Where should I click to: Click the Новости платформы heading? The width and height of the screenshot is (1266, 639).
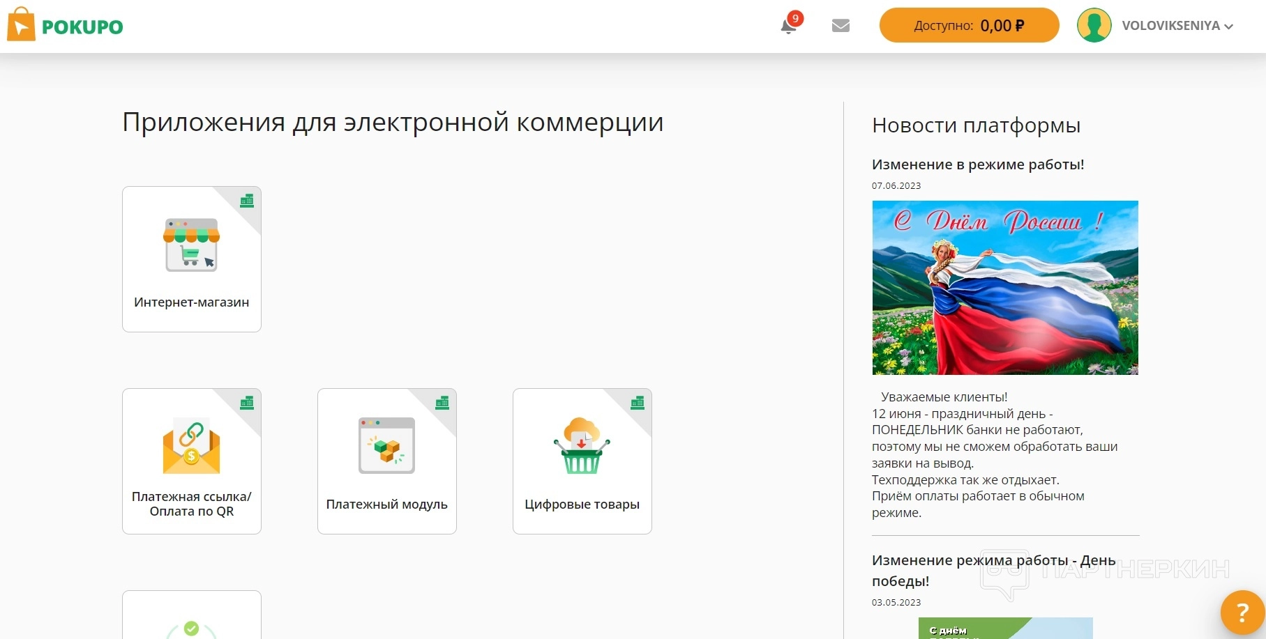pos(976,125)
